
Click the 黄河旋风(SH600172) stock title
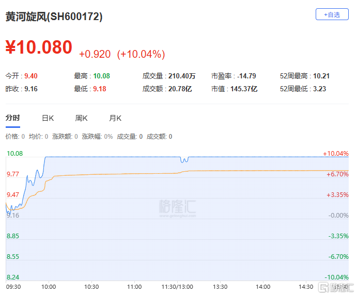54,17
